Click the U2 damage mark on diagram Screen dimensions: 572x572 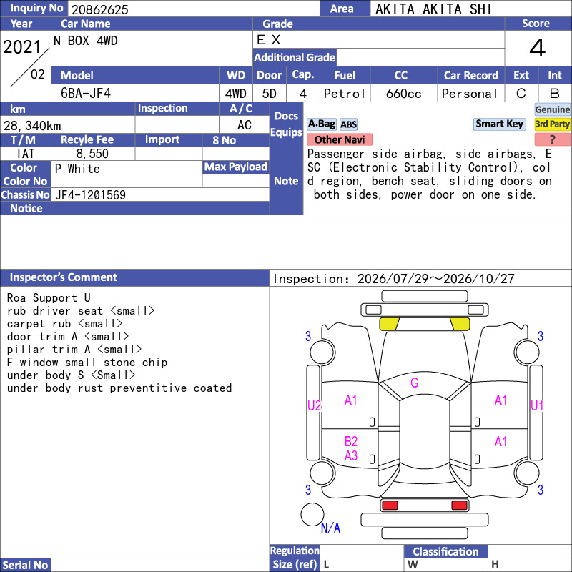[314, 405]
